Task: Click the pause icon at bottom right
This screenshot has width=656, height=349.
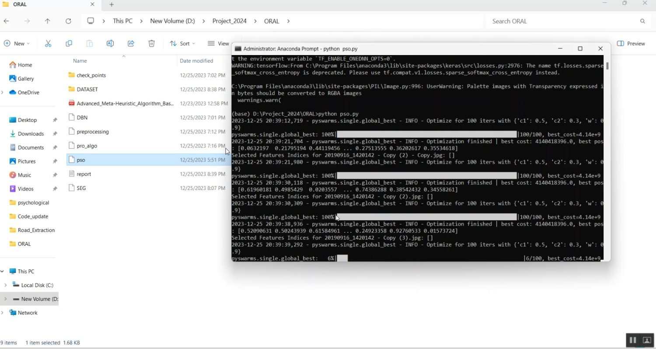Action: click(x=632, y=340)
